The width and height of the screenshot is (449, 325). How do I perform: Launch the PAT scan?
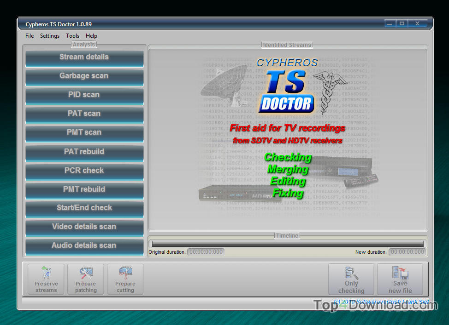coord(84,115)
